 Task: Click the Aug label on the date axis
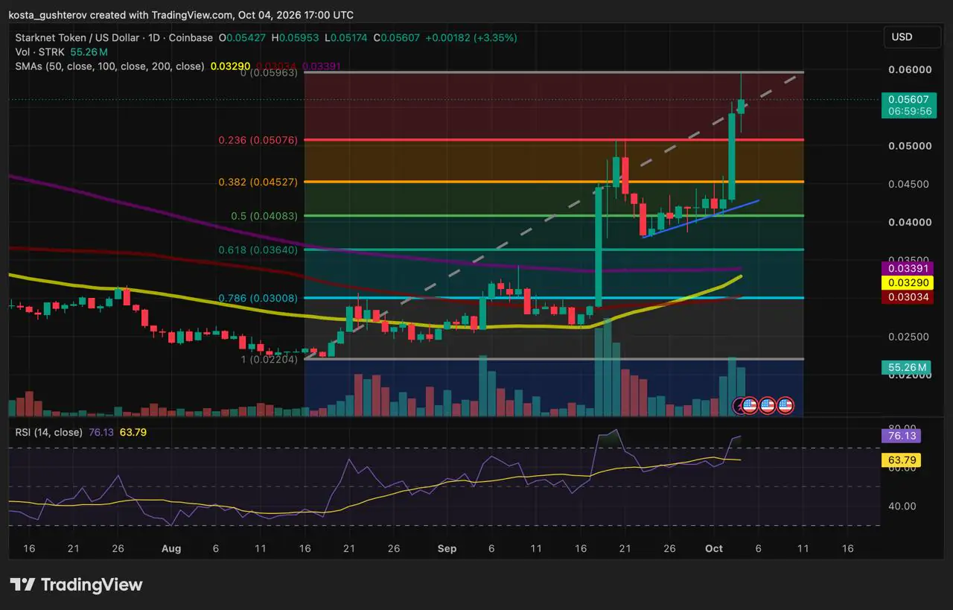point(171,548)
